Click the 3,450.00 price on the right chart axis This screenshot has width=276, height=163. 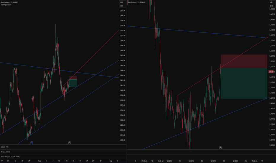(x=272, y=9)
